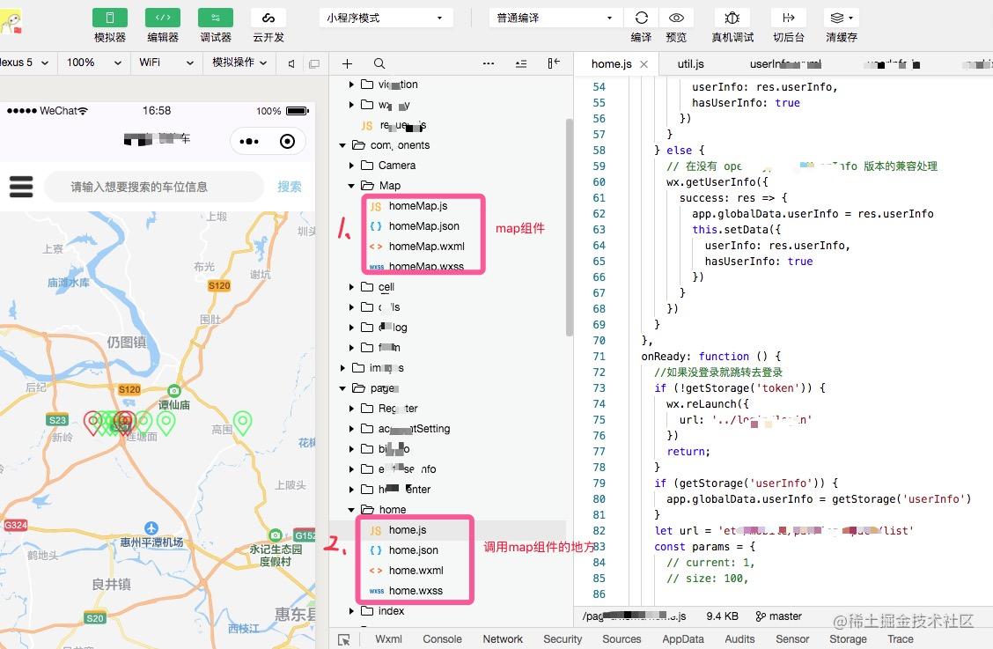Screen dimensions: 993x649
Task: Click the 编译 compile refresh icon
Action: click(x=642, y=18)
